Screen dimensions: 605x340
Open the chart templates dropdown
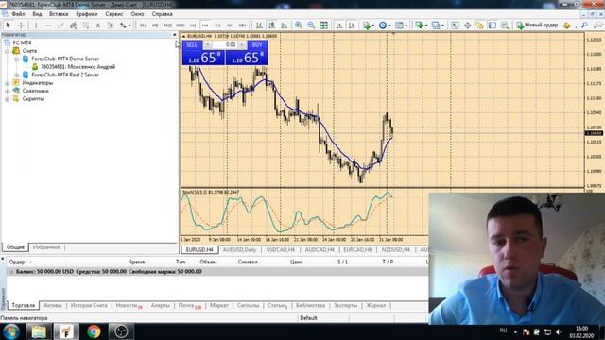tap(401, 25)
